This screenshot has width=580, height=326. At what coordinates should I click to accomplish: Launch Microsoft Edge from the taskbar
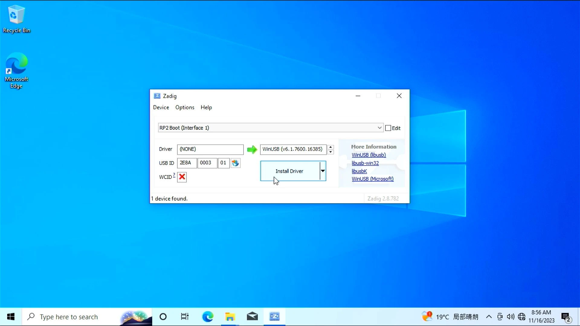tap(208, 317)
